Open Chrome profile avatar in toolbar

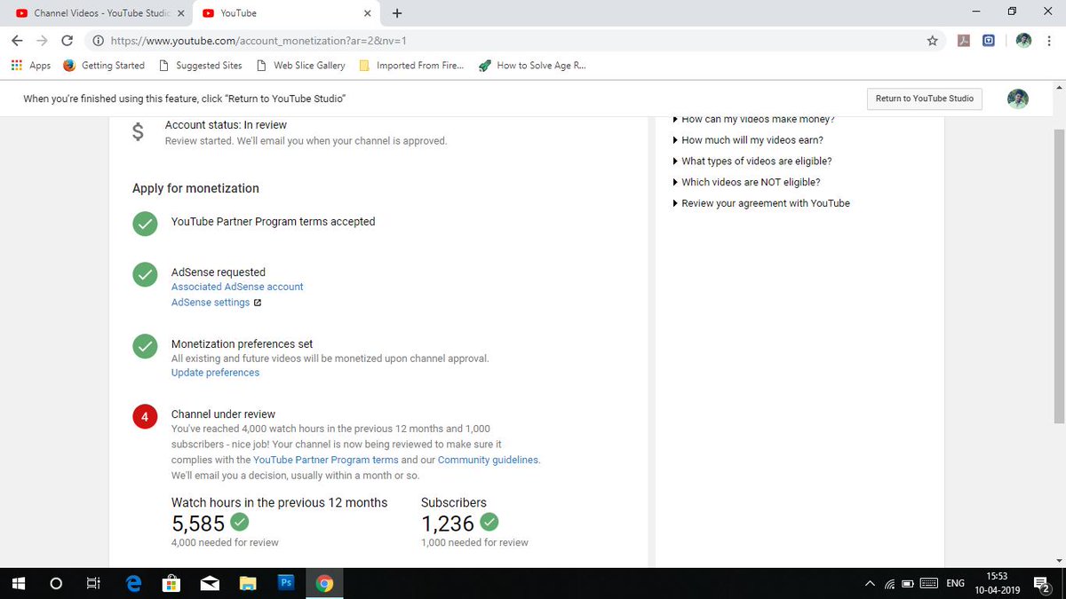click(x=1024, y=40)
